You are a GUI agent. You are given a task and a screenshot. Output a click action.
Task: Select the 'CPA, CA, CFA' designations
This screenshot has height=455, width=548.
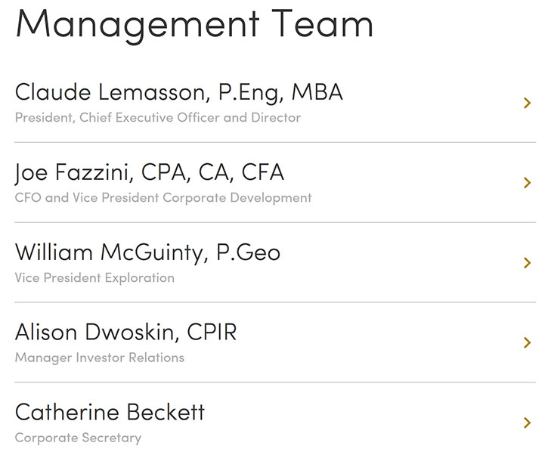pyautogui.click(x=213, y=172)
